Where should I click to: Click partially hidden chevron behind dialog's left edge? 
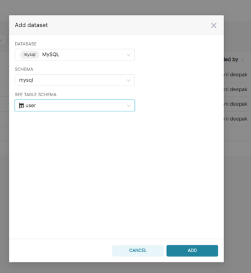pyautogui.click(x=3, y=40)
